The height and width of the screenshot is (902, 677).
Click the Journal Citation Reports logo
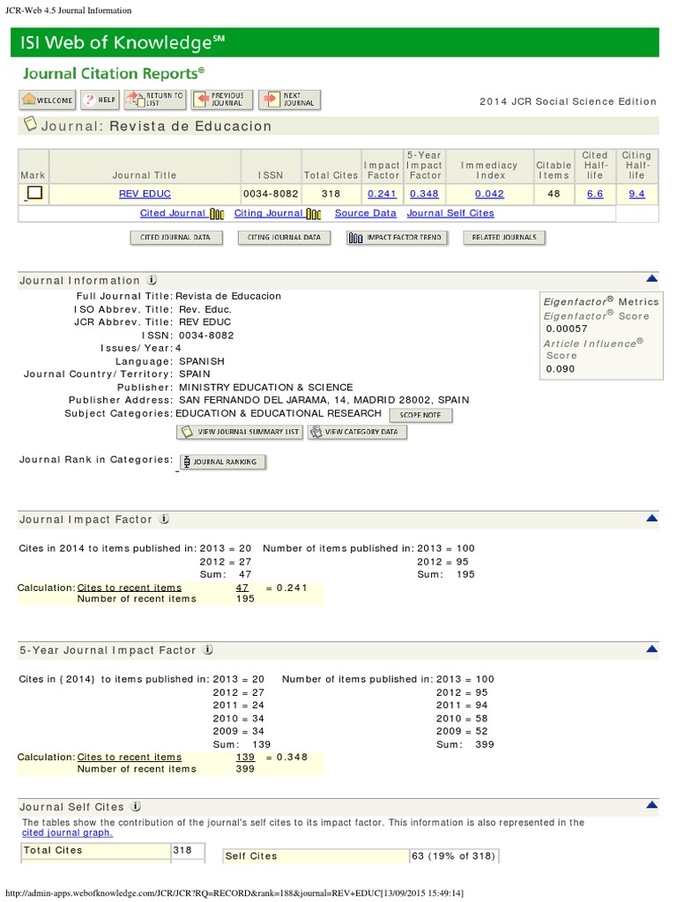[114, 74]
